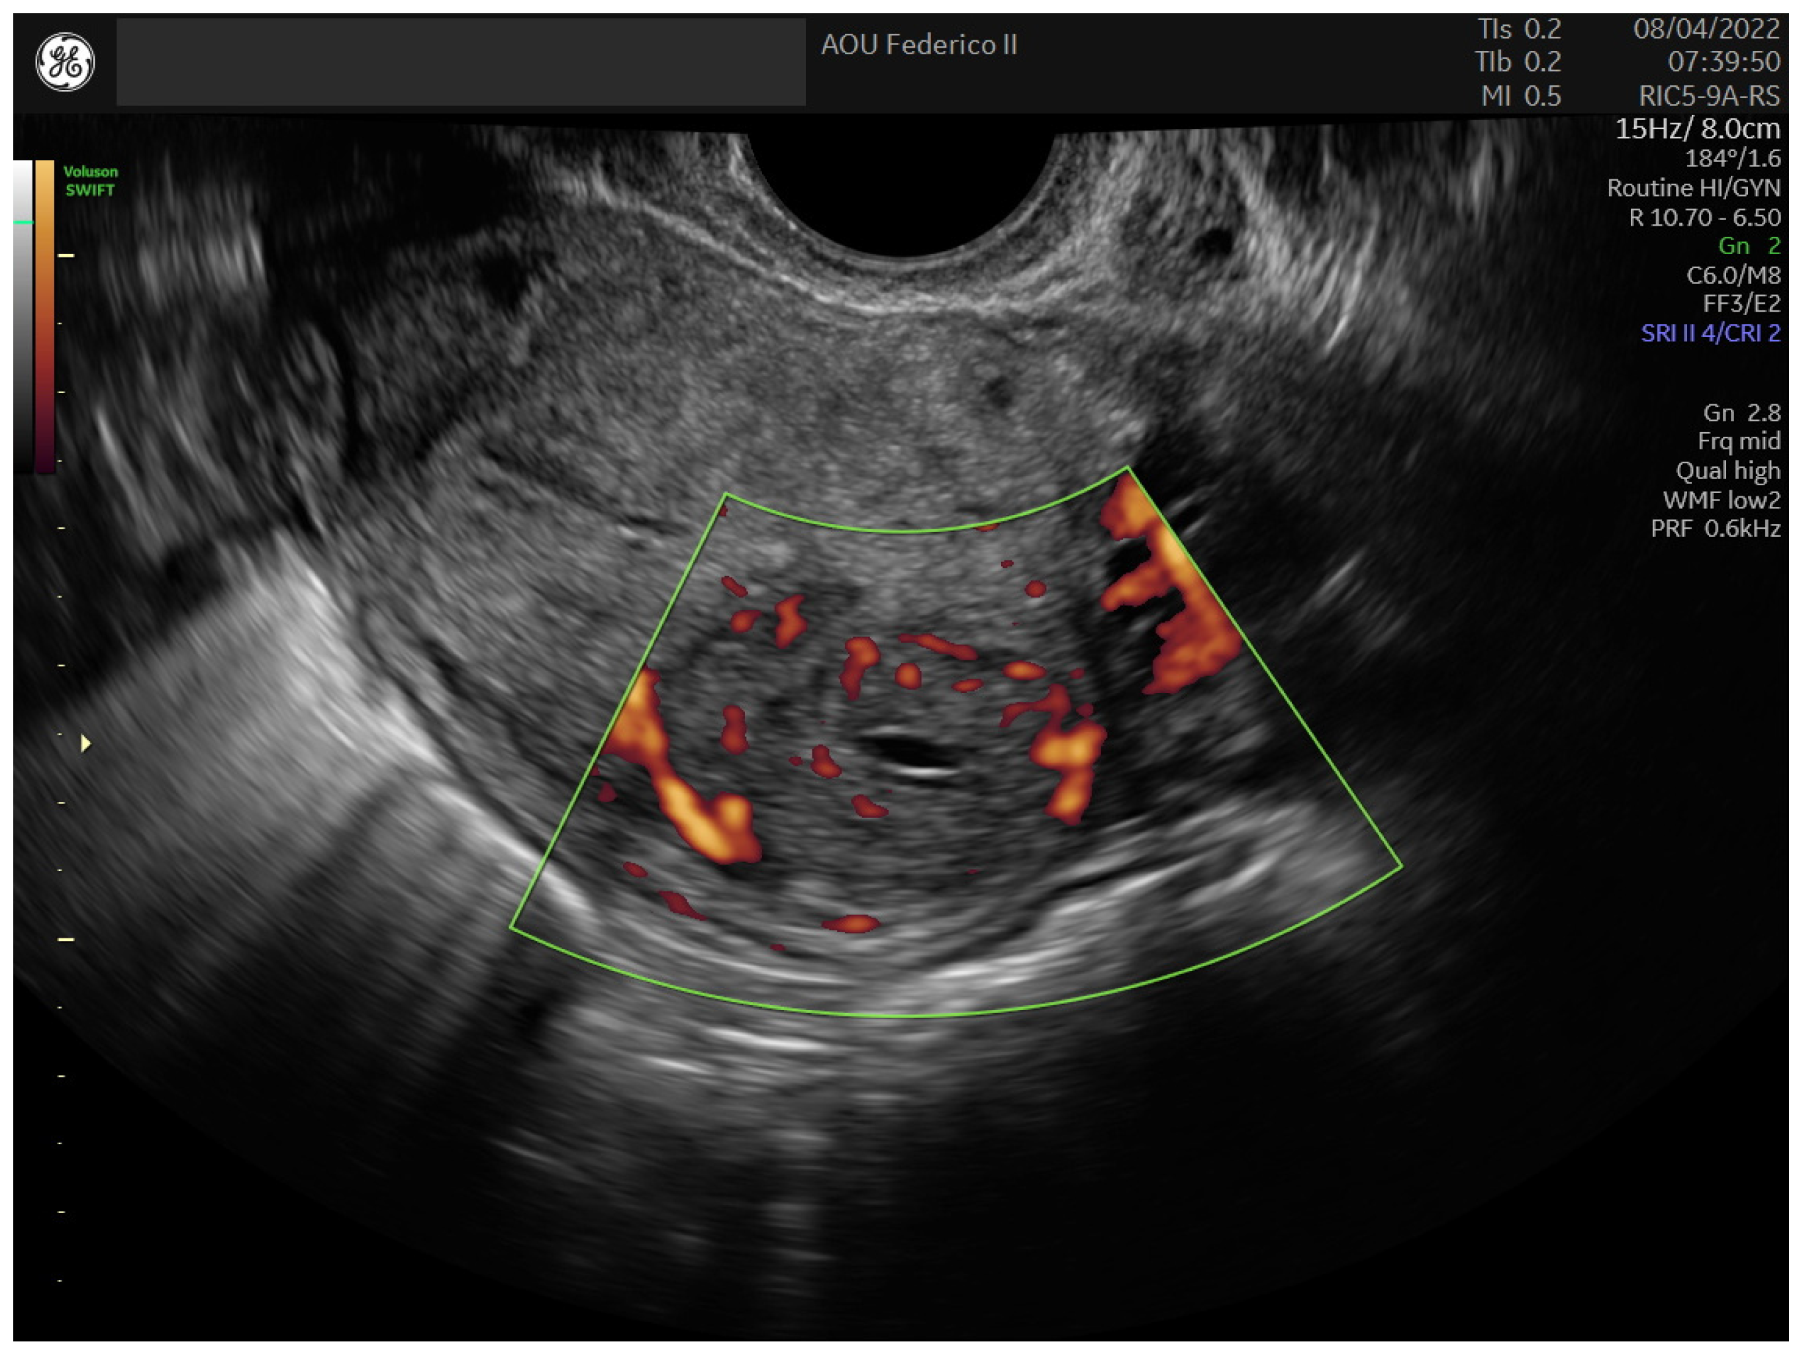
Task: Click the Qual high Doppler parameter
Action: (1728, 471)
